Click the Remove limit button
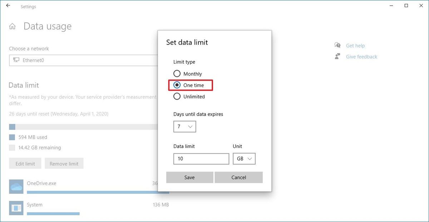This screenshot has height=222, width=429. coord(64,163)
